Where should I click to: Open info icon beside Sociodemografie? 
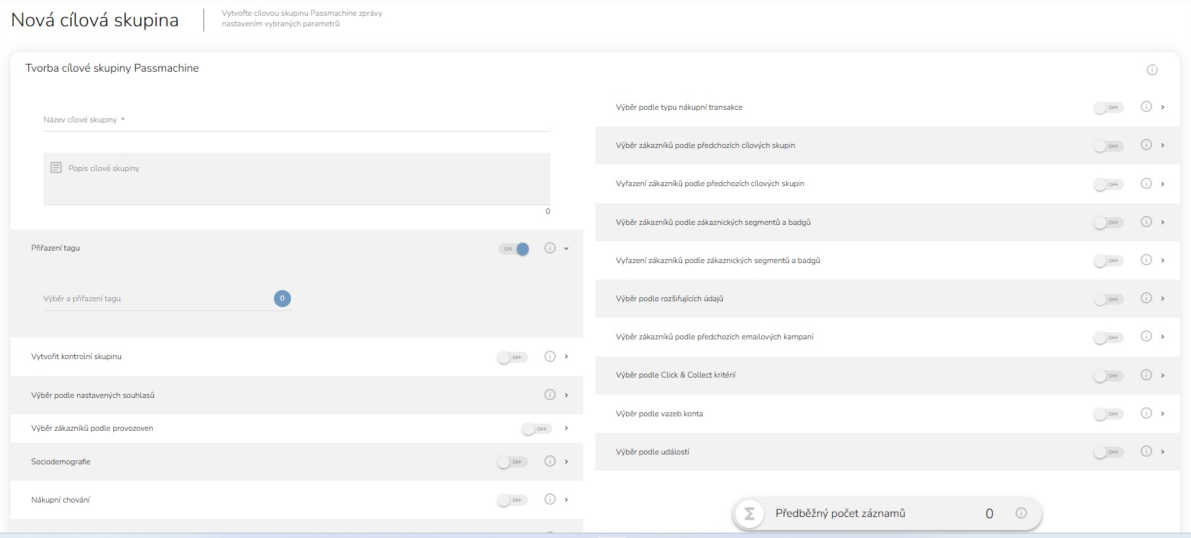550,461
